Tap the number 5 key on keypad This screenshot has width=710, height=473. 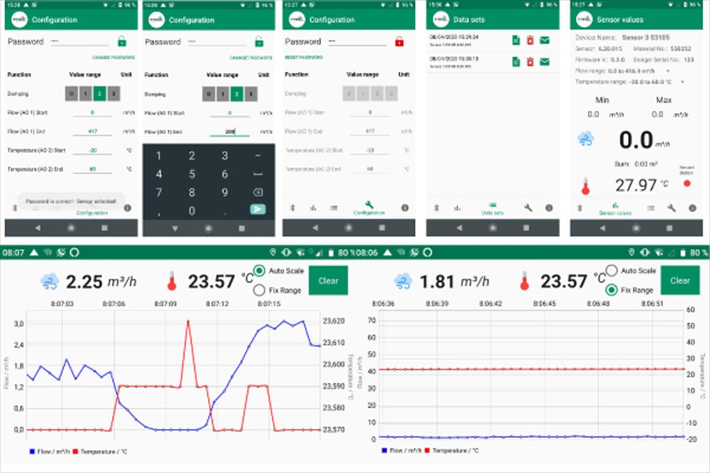tap(192, 174)
